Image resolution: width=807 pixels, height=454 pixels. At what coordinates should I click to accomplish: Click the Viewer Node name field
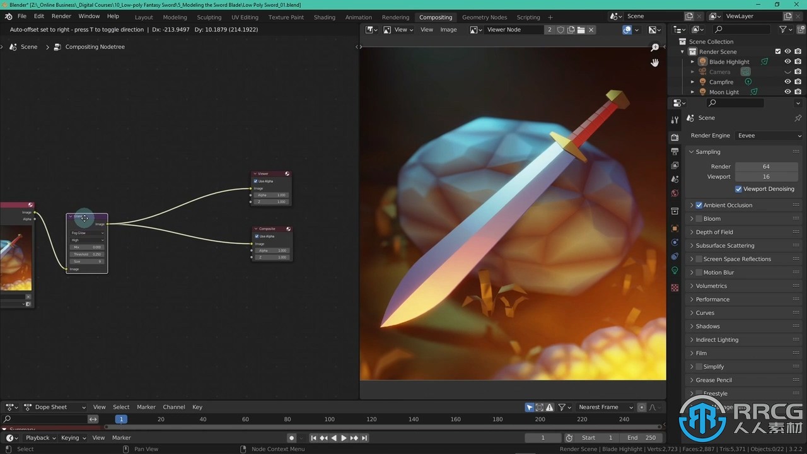tap(514, 30)
